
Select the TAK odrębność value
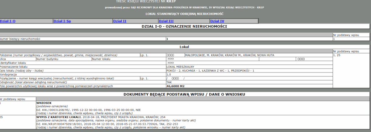coord(169,82)
